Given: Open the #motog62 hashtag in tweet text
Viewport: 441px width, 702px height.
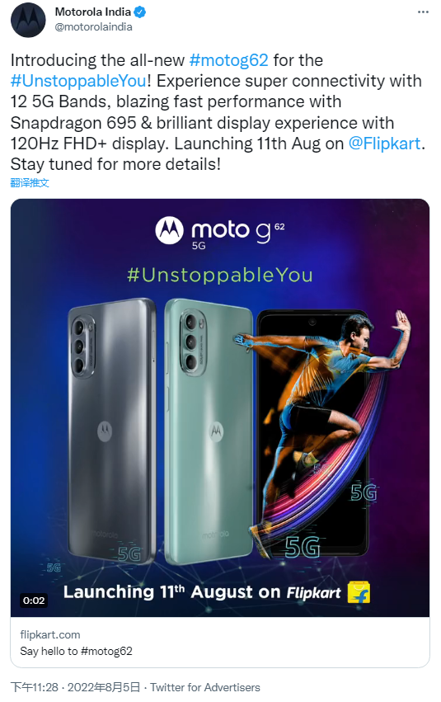Looking at the screenshot, I should click(x=229, y=60).
